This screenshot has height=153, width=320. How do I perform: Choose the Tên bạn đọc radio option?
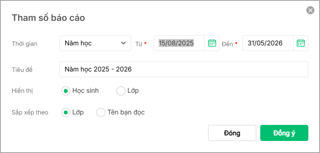click(x=101, y=112)
